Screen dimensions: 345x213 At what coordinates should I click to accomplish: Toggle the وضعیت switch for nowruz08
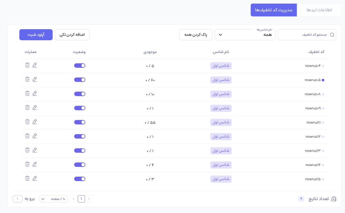(80, 94)
